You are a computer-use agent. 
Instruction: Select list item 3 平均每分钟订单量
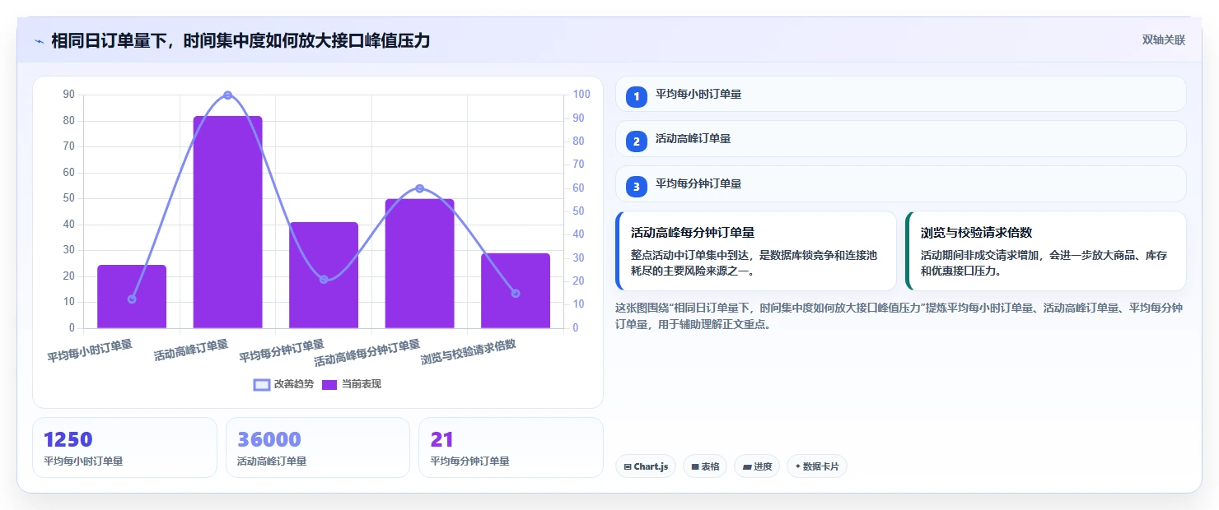click(x=900, y=184)
